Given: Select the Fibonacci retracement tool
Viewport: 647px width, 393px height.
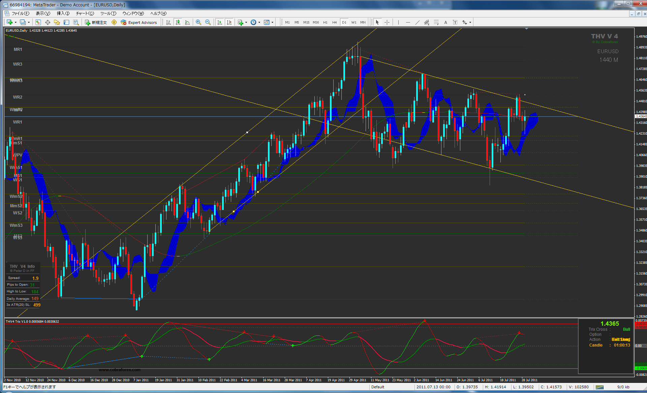Looking at the screenshot, I should click(436, 22).
